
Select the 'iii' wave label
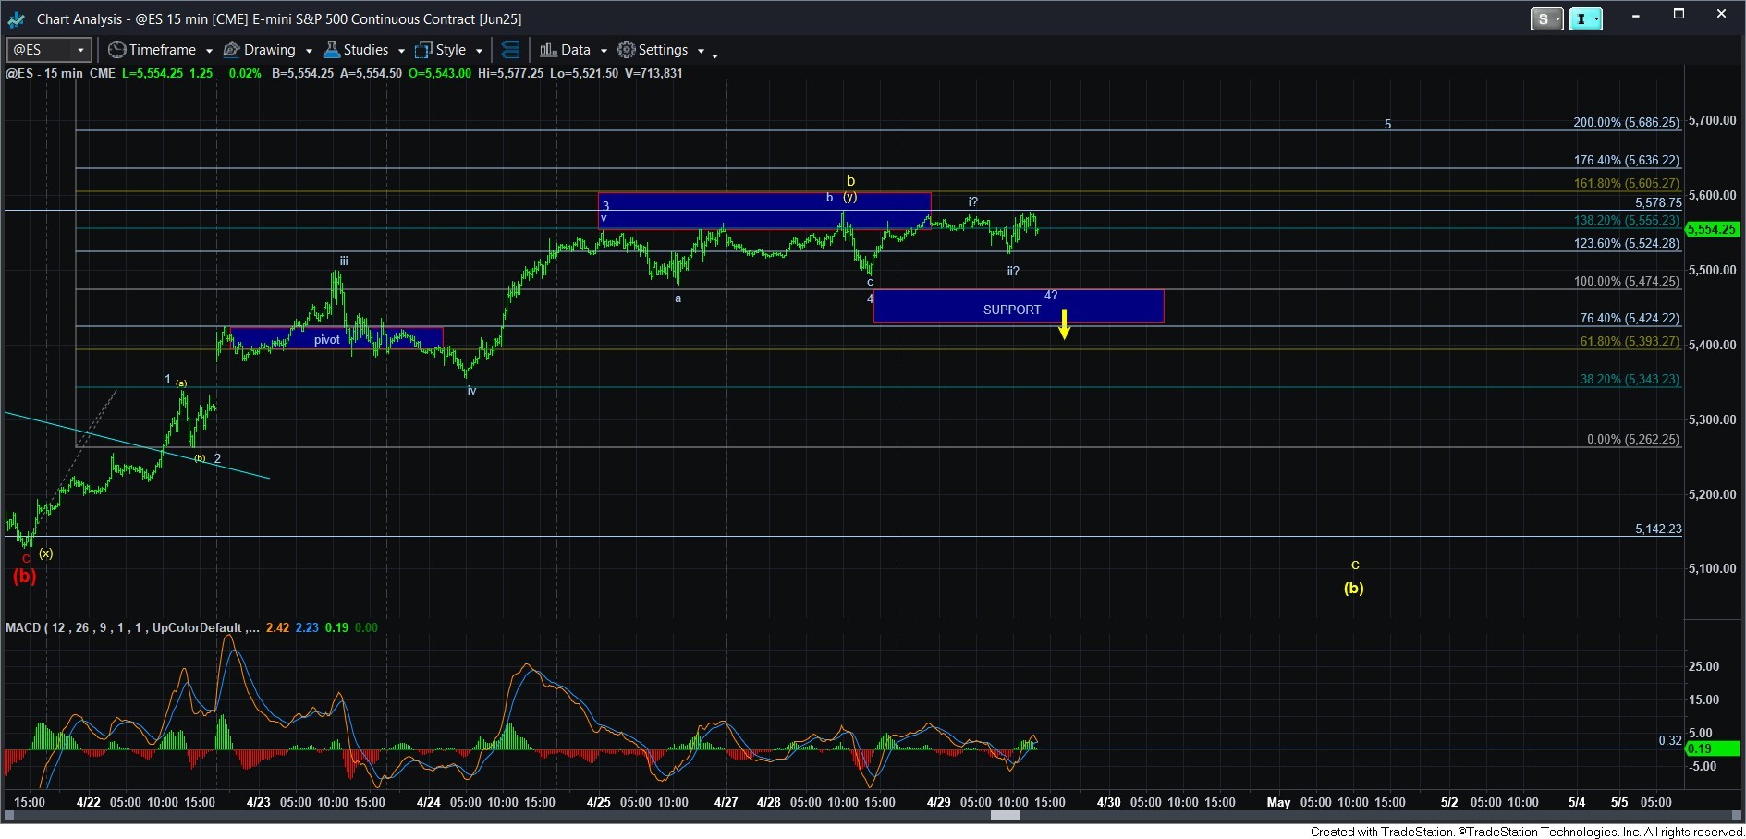tap(344, 261)
